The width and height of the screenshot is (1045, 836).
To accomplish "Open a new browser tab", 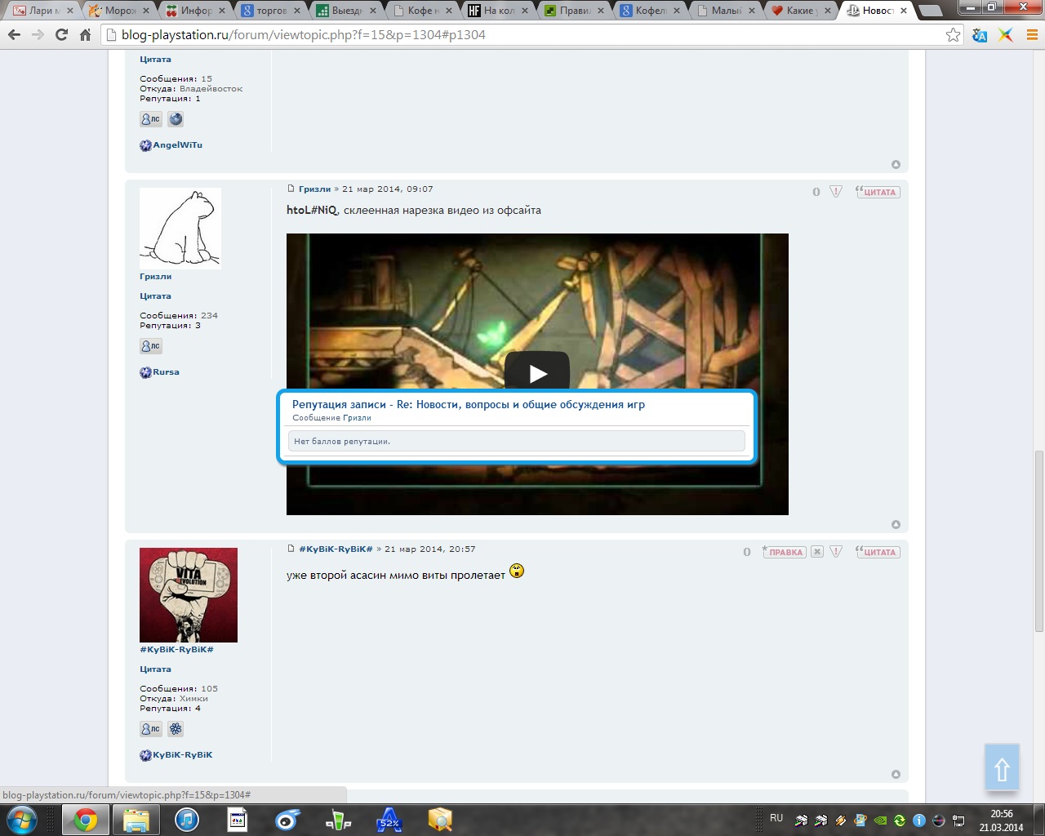I will tap(930, 11).
